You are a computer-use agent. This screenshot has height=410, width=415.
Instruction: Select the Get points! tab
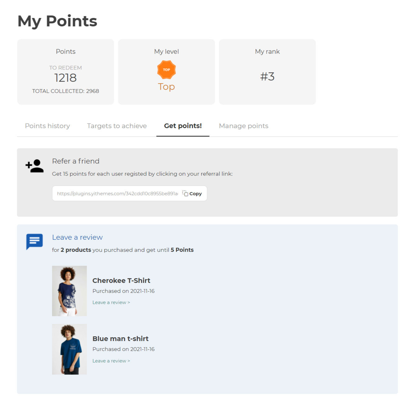coord(183,126)
